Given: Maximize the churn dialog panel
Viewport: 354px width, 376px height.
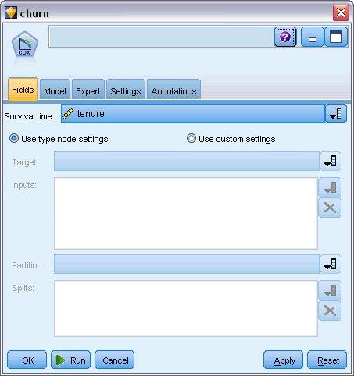Looking at the screenshot, I should click(336, 37).
